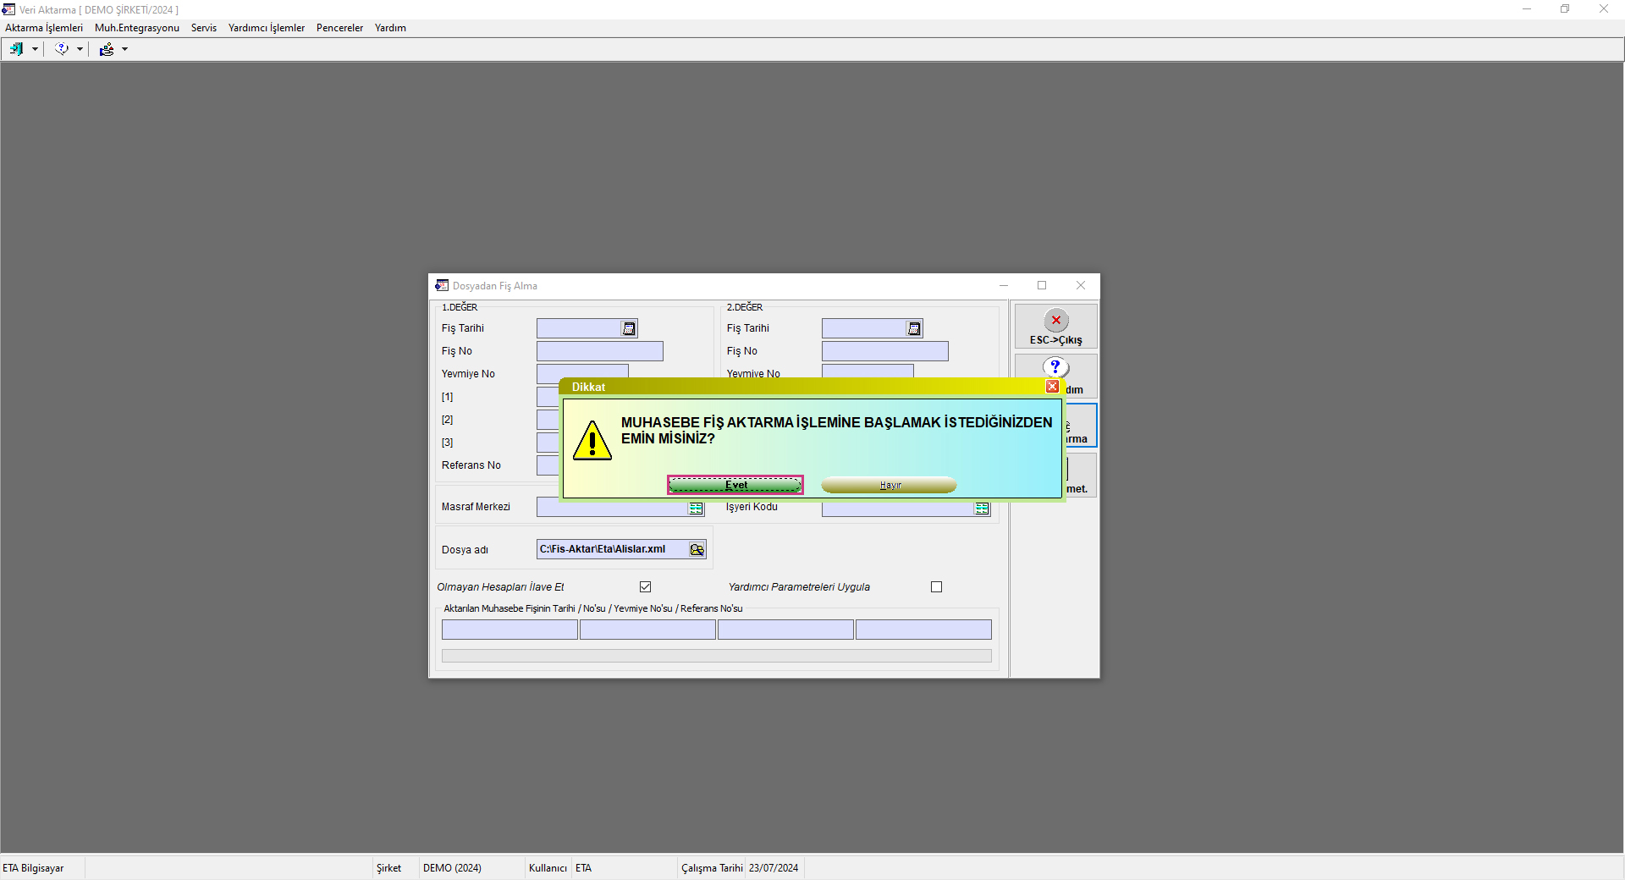Open calendar picker for 1.DEĞER Fiş Tarihi

coord(629,328)
